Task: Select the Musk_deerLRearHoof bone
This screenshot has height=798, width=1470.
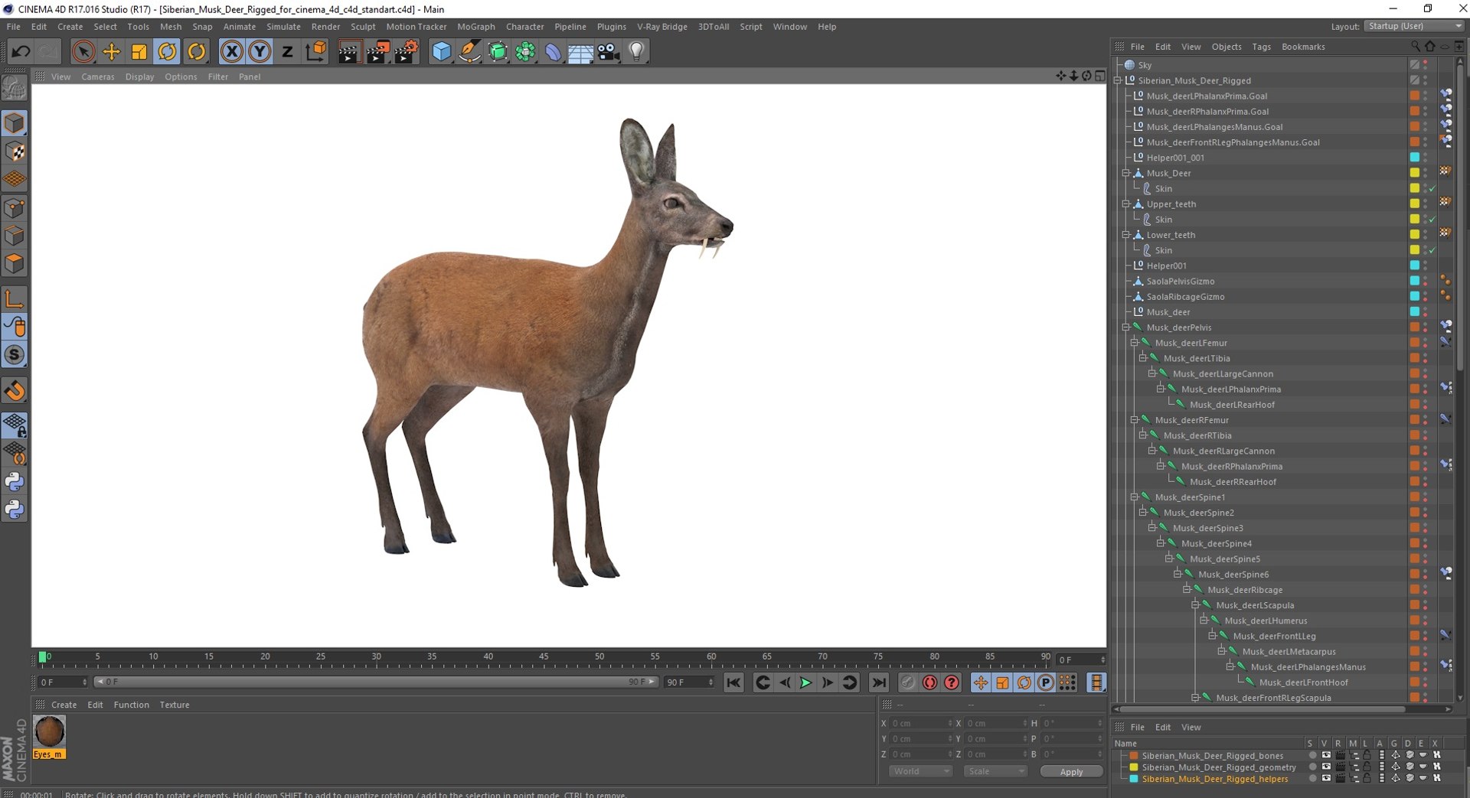Action: [1232, 405]
